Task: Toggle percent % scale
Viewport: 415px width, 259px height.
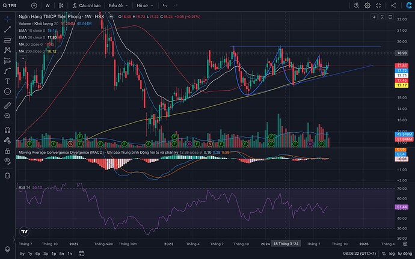Action: (x=384, y=254)
